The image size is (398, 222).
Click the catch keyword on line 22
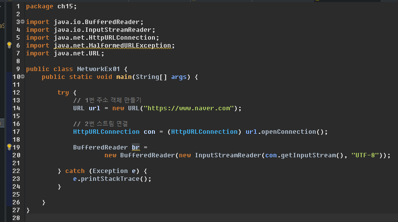[x=75, y=171]
